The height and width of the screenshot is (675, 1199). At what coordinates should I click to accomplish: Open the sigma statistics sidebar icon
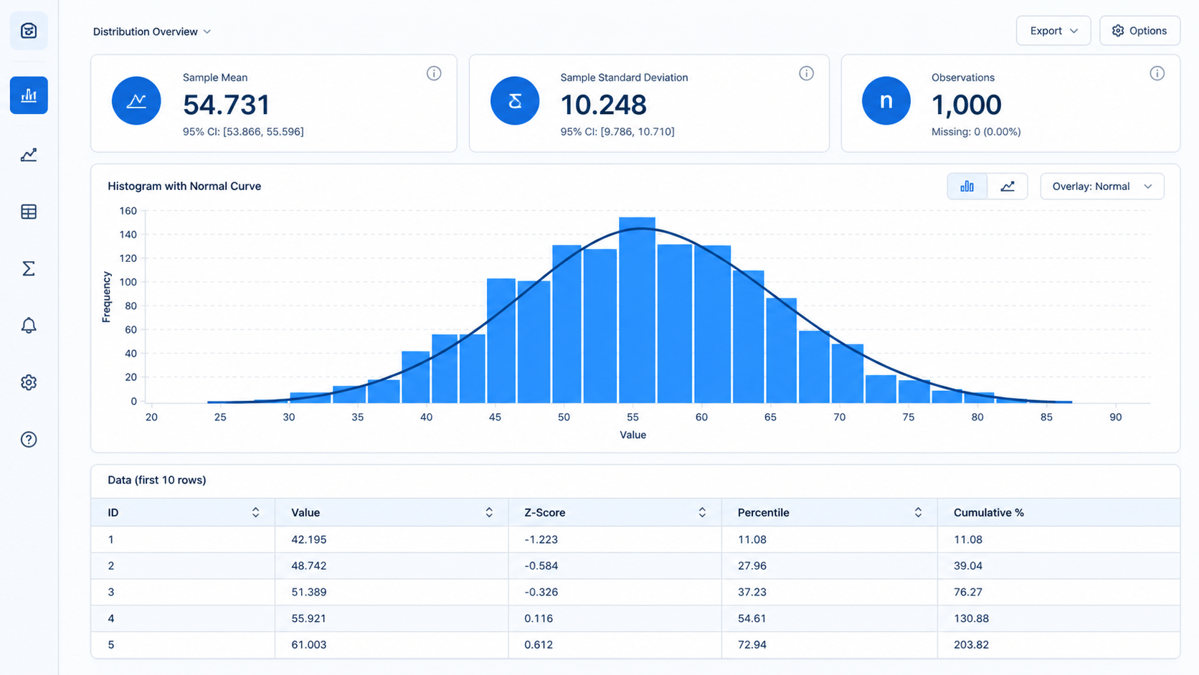click(x=29, y=268)
